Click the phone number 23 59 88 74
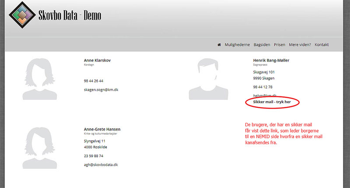The width and height of the screenshot is (350, 188). [x=94, y=156]
